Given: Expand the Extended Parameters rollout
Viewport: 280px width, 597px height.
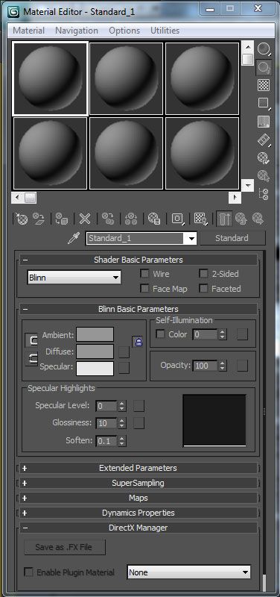Looking at the screenshot, I should point(139,468).
